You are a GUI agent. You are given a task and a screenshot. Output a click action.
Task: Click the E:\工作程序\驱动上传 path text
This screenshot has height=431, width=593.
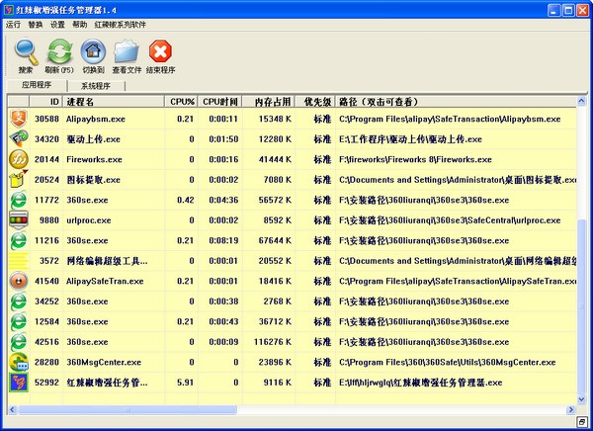(410, 139)
